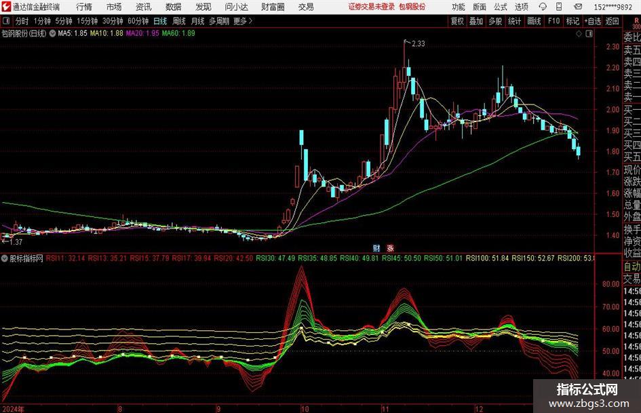Viewport: 641px width, 413px height.
Task: Click the 画线 drawing toolbar button
Action: click(x=534, y=21)
